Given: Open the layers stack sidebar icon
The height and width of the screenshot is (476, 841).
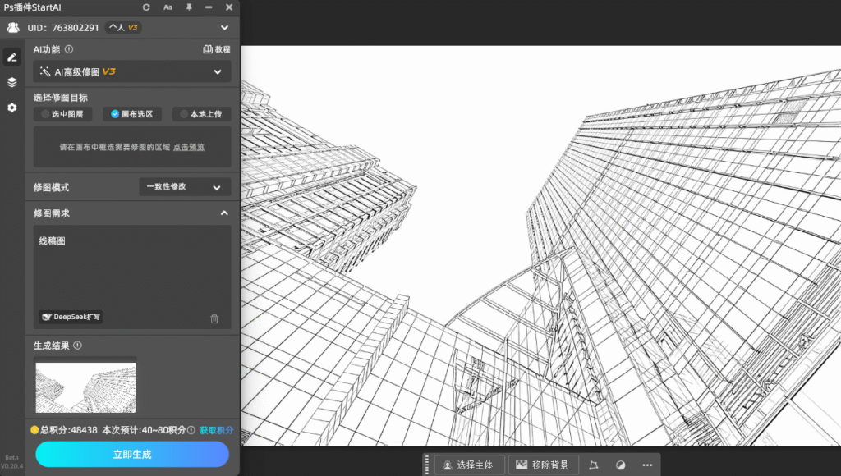Looking at the screenshot, I should click(12, 82).
